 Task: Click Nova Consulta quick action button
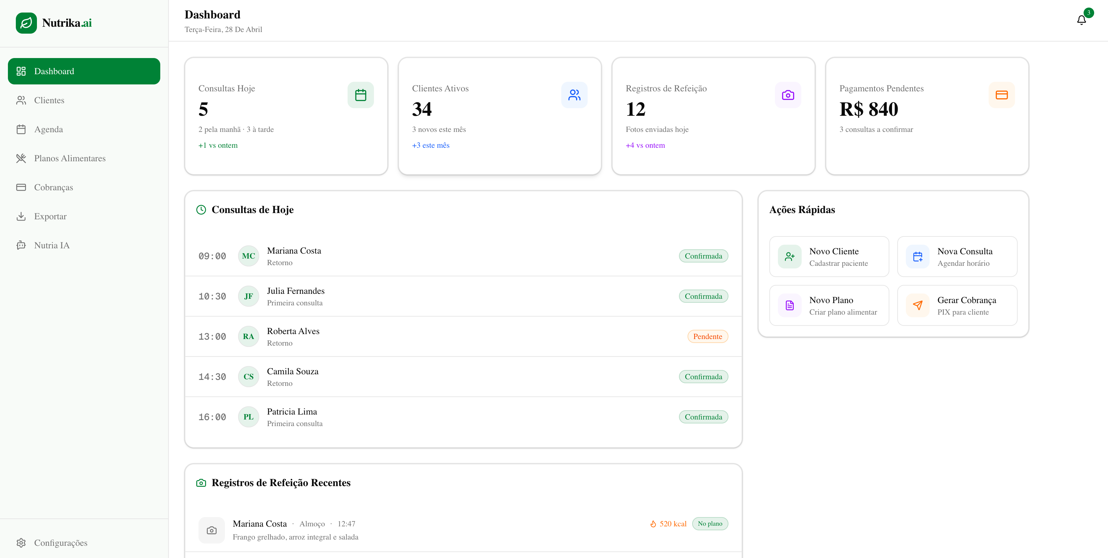coord(957,257)
